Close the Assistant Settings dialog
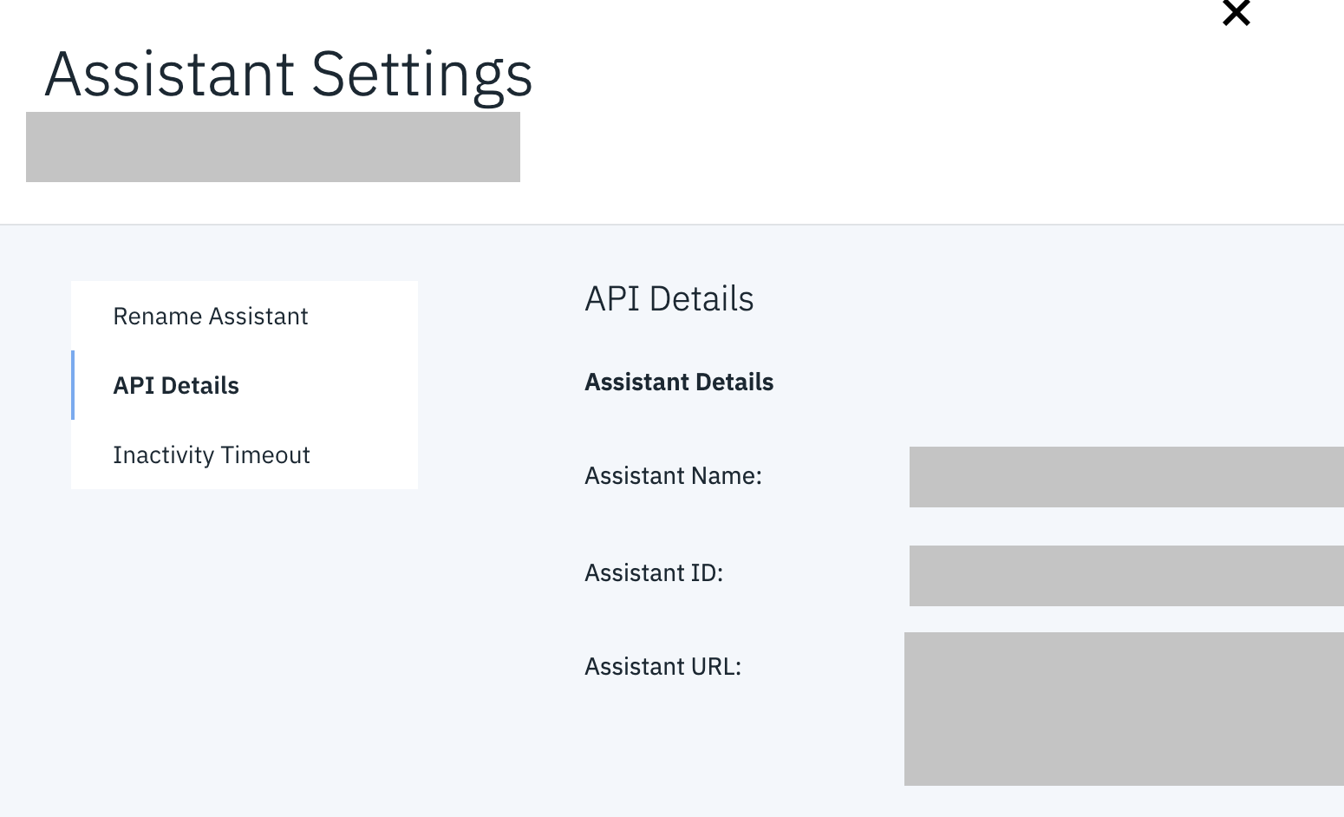1344x817 pixels. pyautogui.click(x=1236, y=14)
